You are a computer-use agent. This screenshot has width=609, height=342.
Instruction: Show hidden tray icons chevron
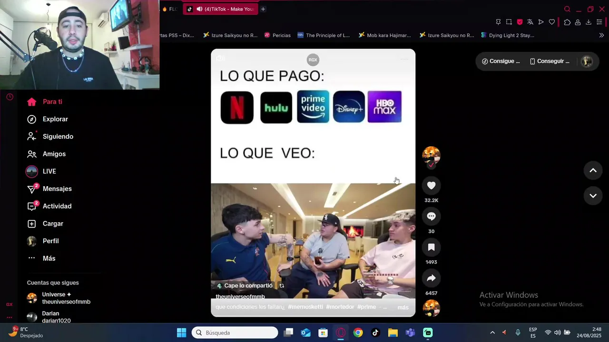[x=492, y=333]
